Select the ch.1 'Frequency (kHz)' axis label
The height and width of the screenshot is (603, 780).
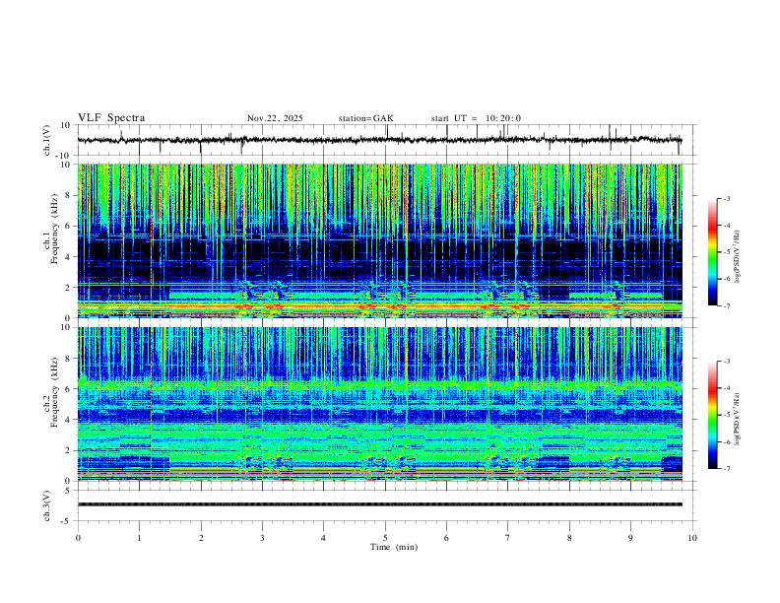(x=54, y=229)
